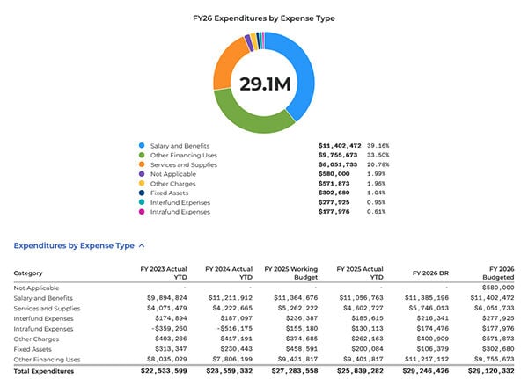This screenshot has height=379, width=528.
Task: Sort by the Category column header
Action: coord(28,273)
